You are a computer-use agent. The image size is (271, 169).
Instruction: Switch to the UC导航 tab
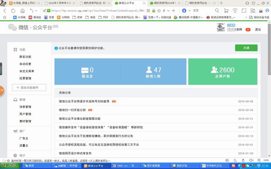pyautogui.click(x=24, y=3)
